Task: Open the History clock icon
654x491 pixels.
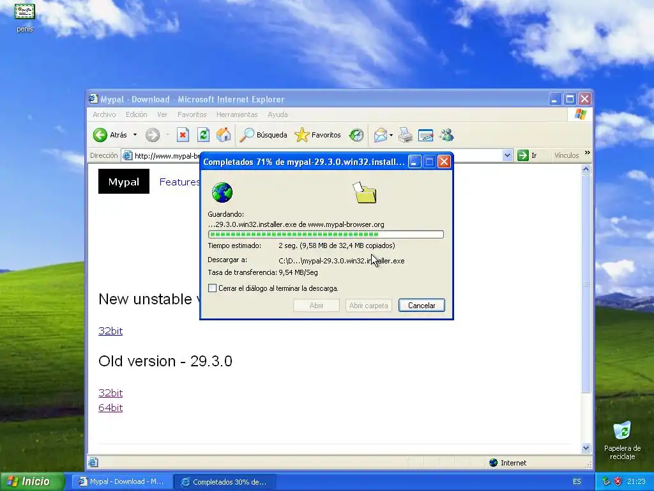Action: tap(356, 135)
